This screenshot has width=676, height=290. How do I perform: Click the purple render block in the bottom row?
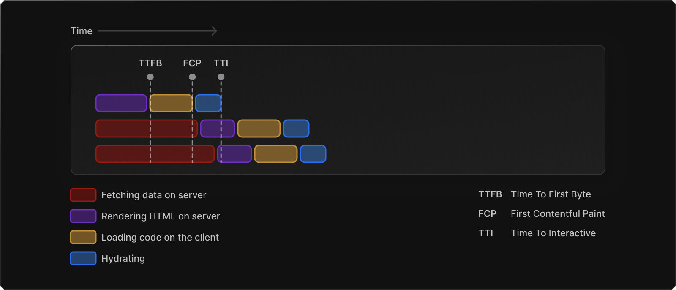click(234, 154)
